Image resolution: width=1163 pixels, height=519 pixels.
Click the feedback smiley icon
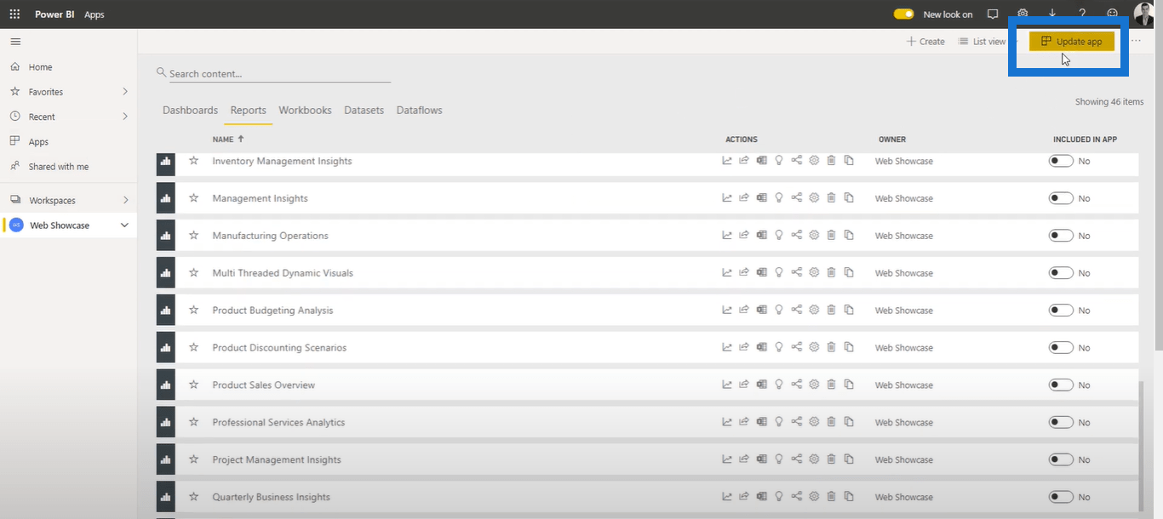pos(1112,14)
